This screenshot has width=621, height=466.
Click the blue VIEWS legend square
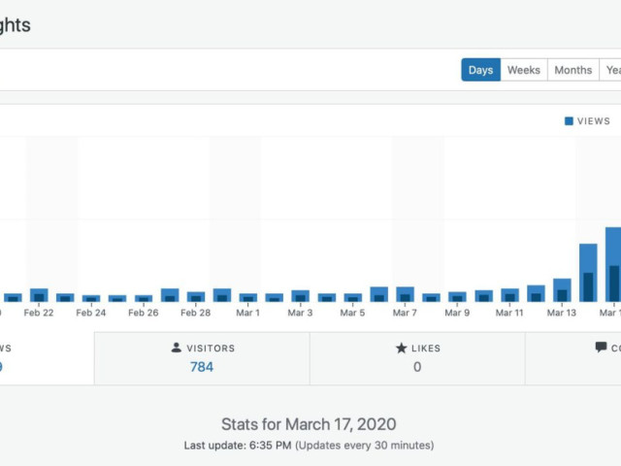point(569,121)
